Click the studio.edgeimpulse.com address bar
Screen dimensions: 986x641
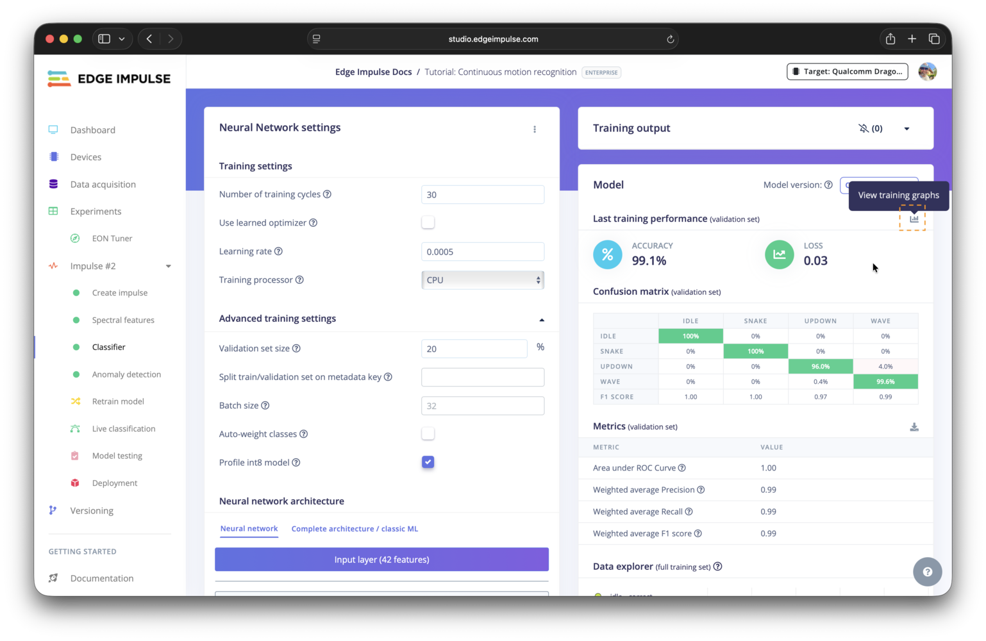point(493,39)
